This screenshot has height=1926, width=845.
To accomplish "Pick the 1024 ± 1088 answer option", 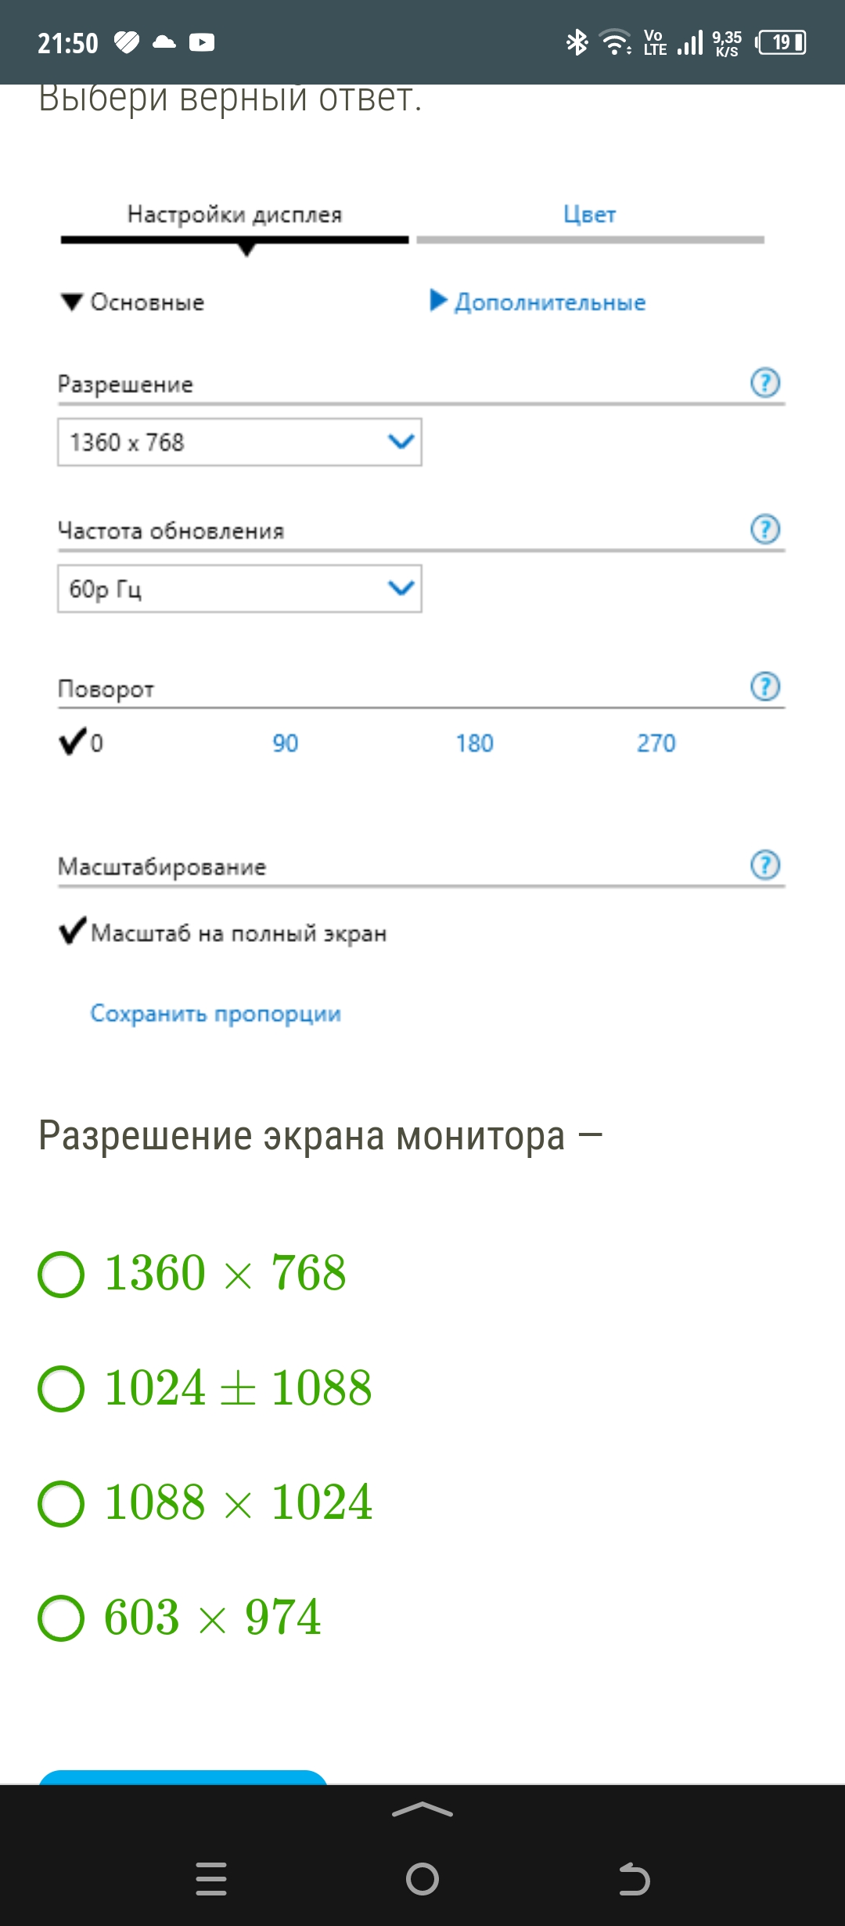I will point(61,1388).
